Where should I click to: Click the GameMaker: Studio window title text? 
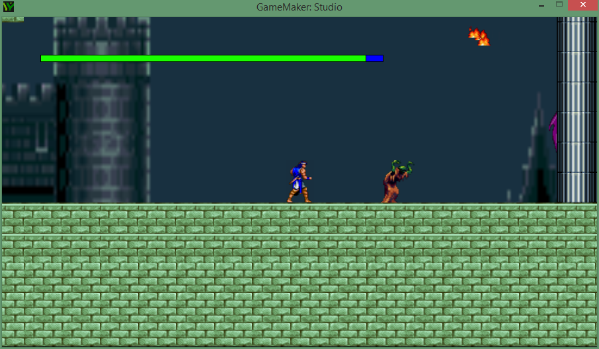(299, 8)
